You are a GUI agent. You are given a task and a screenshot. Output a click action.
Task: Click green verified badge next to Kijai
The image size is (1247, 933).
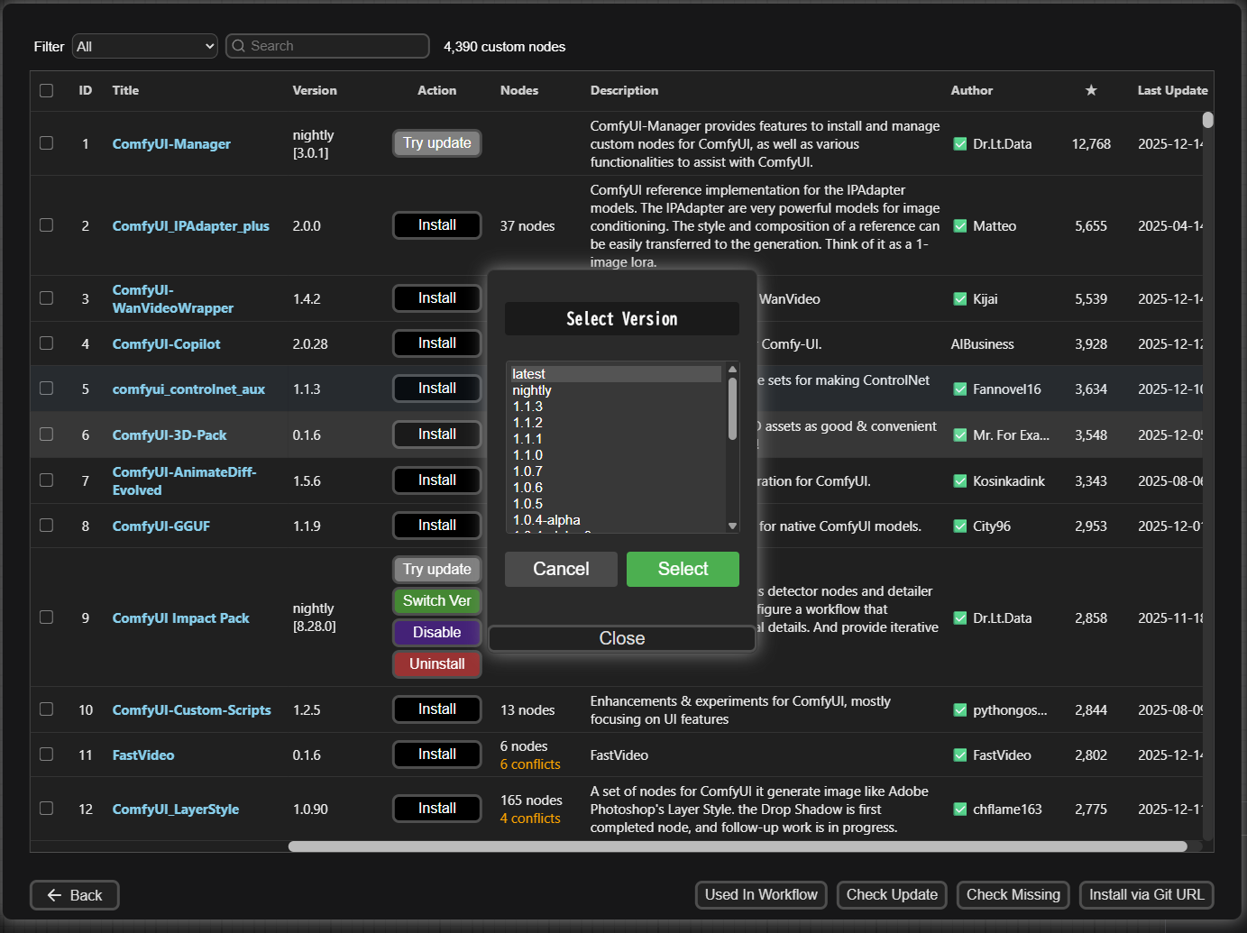tap(959, 299)
